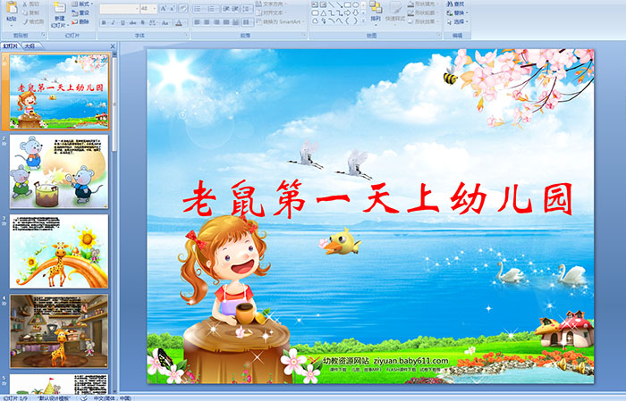The image size is (626, 401).
Task: Click the Delete slide (删除) icon
Action: 82,22
